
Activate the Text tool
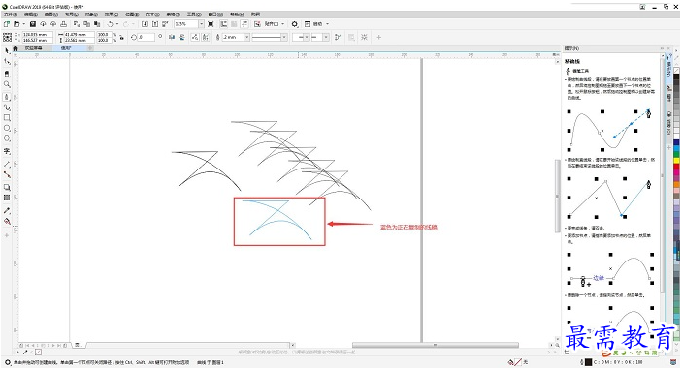pos(7,151)
